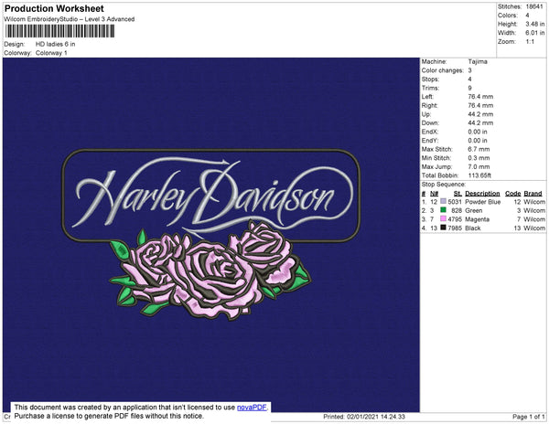This screenshot has width=549, height=424.
Task: Click the 'Up:' 44.2 mm value
Action: 480,114
